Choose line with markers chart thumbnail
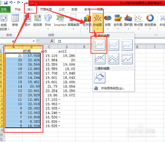The width and height of the screenshot is (165, 142). (x=100, y=59)
